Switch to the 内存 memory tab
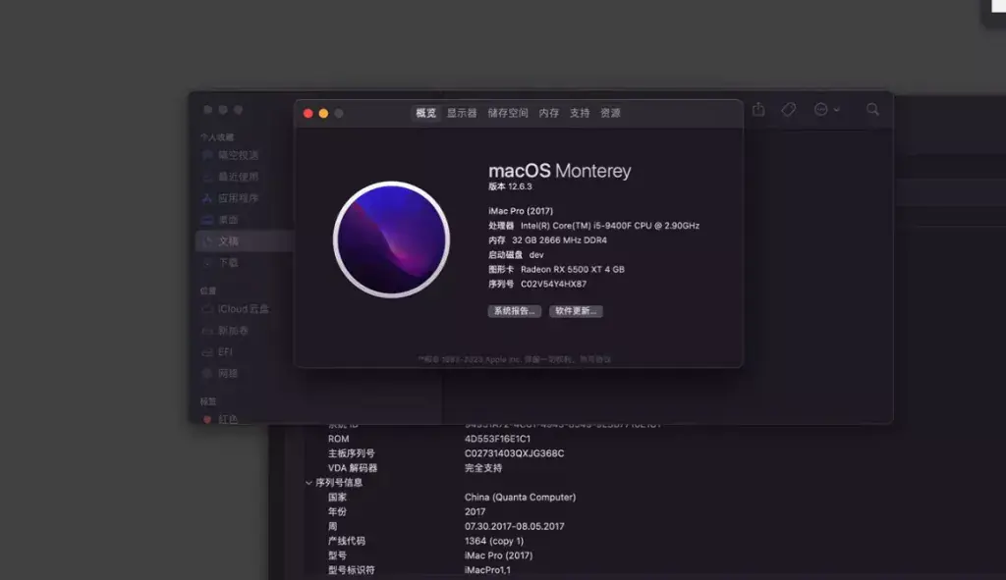 tap(548, 113)
